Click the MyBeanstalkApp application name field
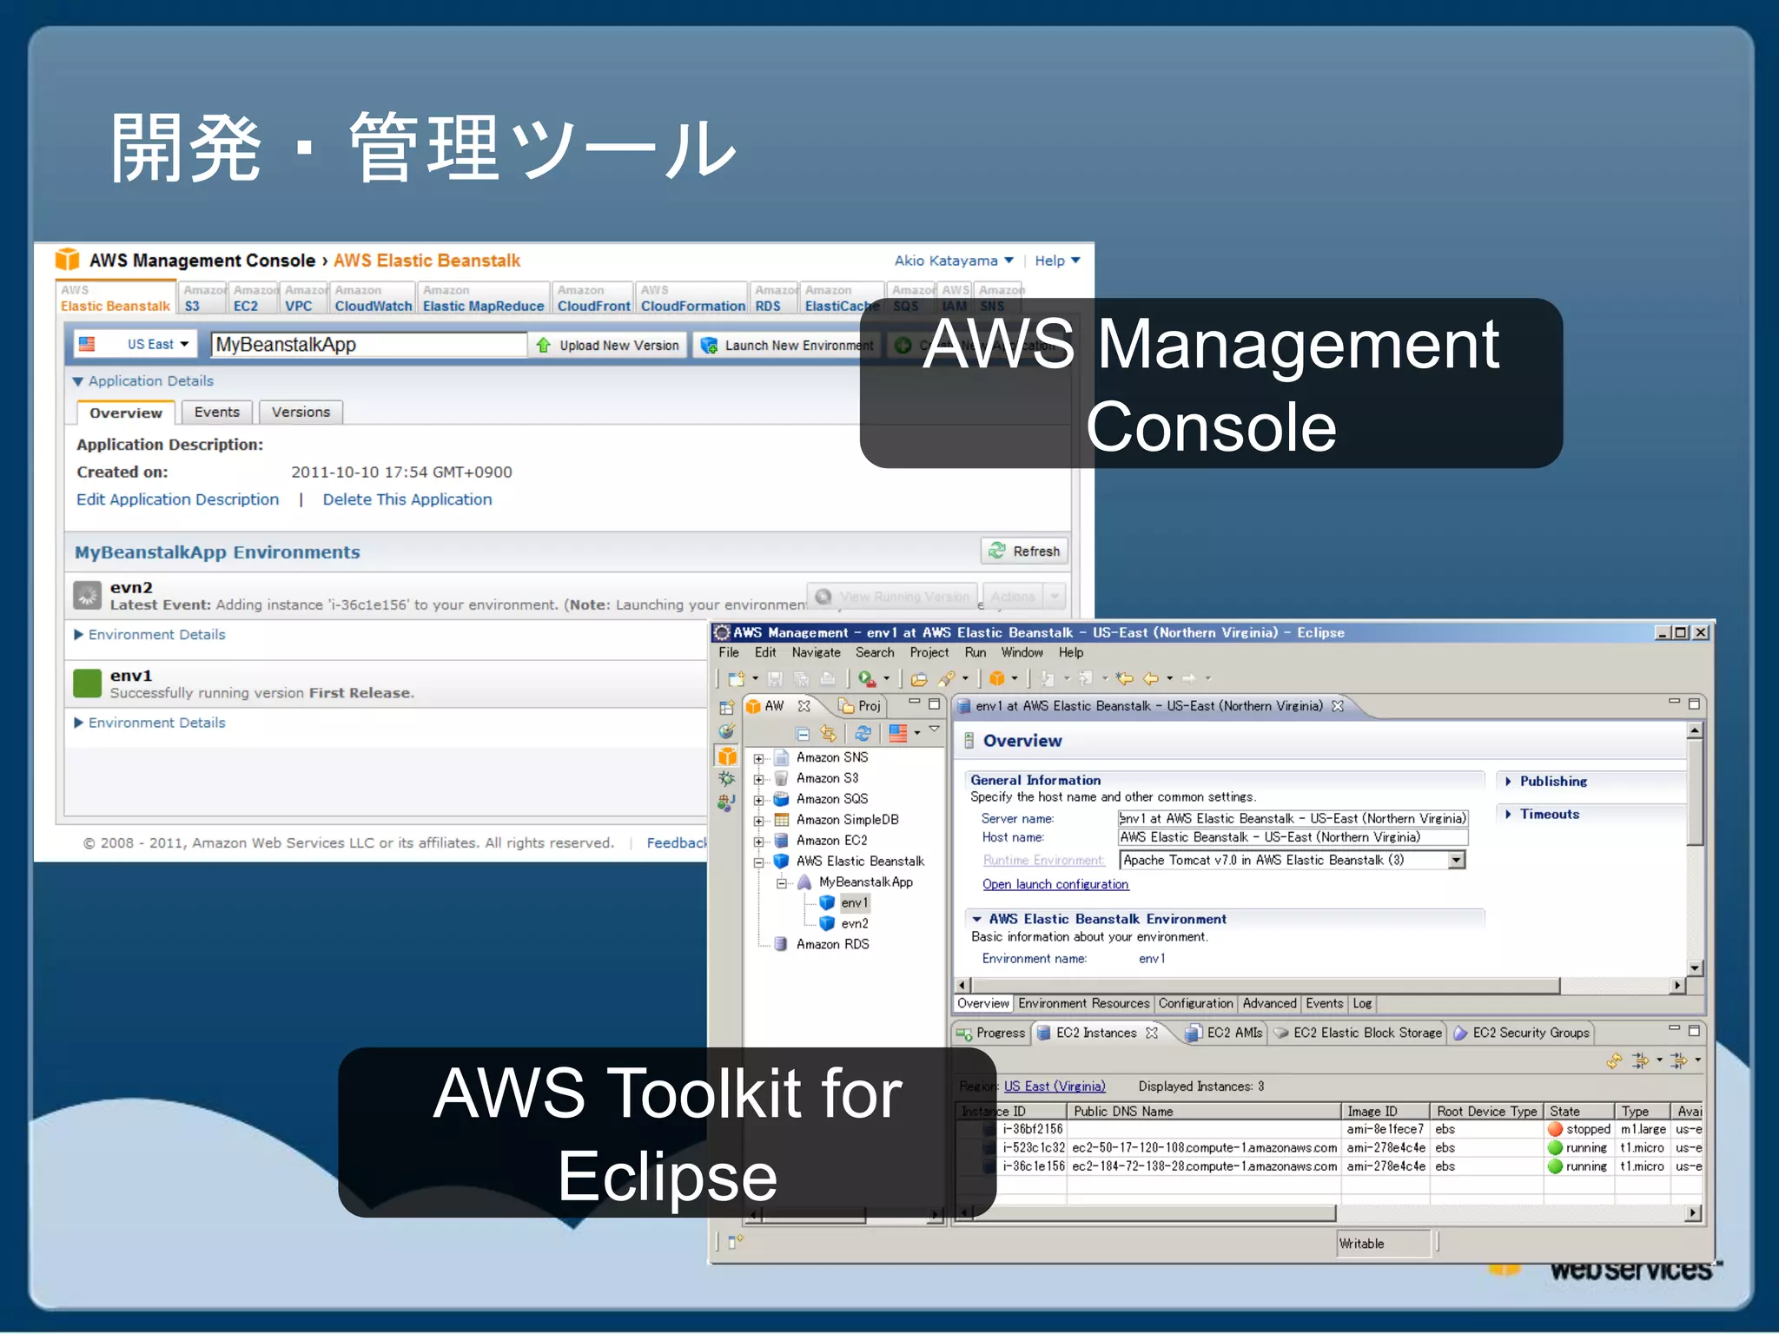Image resolution: width=1779 pixels, height=1334 pixels. pos(369,345)
